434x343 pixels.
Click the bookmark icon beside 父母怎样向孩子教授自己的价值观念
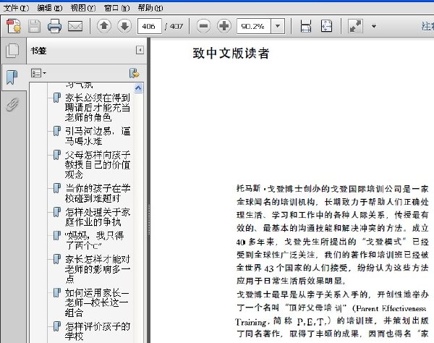click(x=56, y=155)
